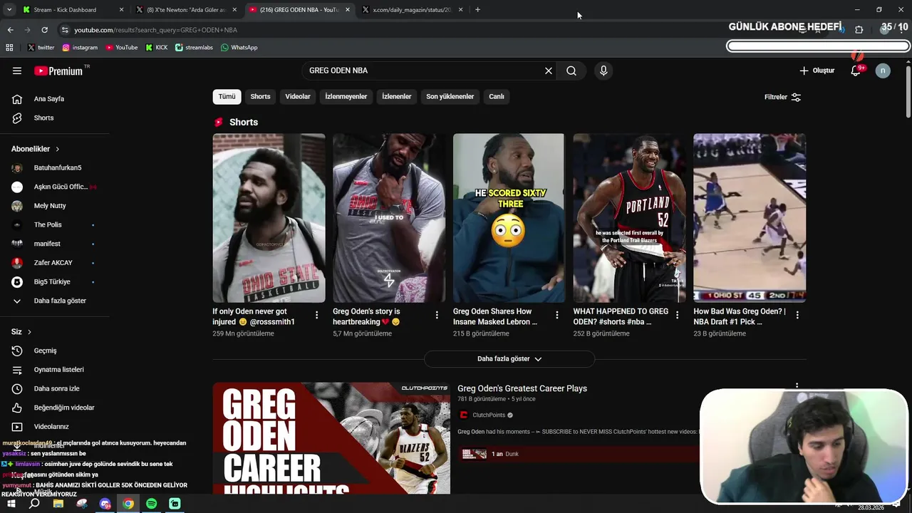Open the streamlabs bookmark

(194, 48)
